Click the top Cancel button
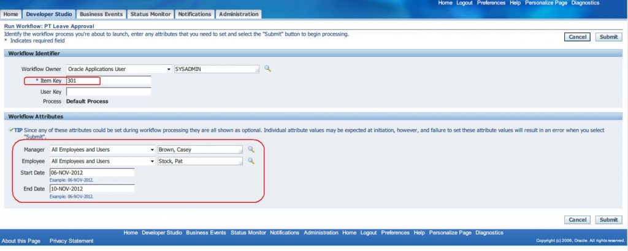This screenshot has width=628, height=251. pos(578,37)
